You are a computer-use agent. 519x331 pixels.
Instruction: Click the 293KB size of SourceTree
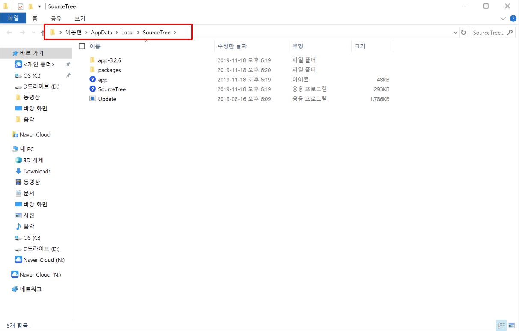pos(381,89)
